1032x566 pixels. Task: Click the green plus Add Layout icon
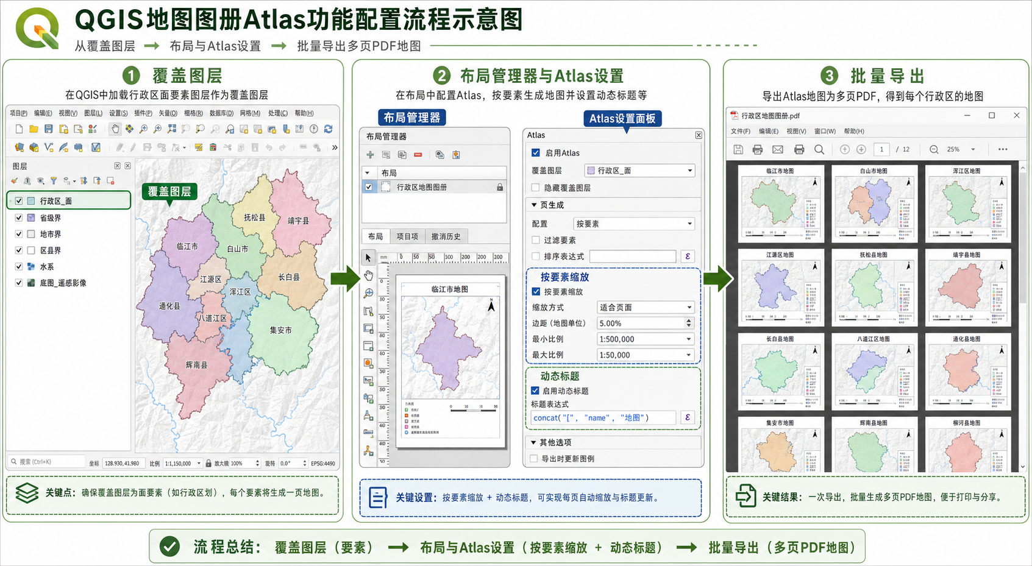[x=370, y=155]
